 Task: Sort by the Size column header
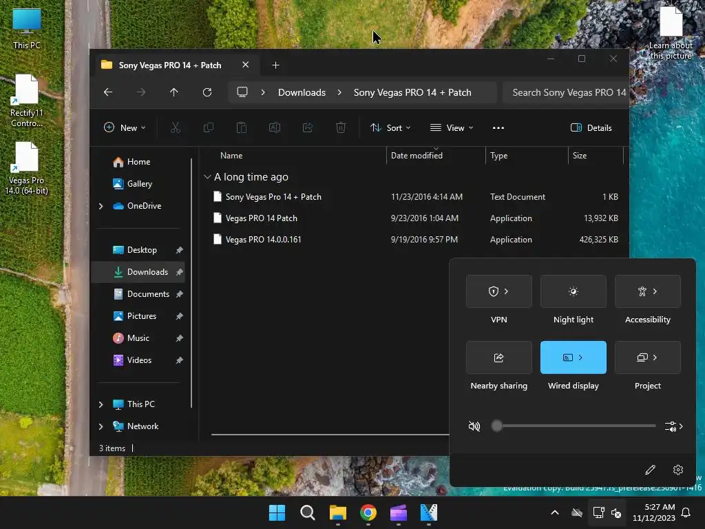(x=580, y=156)
